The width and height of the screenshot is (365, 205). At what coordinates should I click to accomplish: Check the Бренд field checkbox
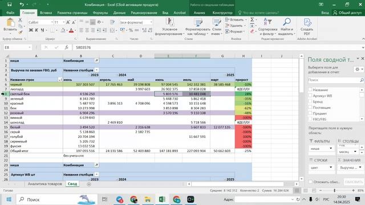coord(310,101)
